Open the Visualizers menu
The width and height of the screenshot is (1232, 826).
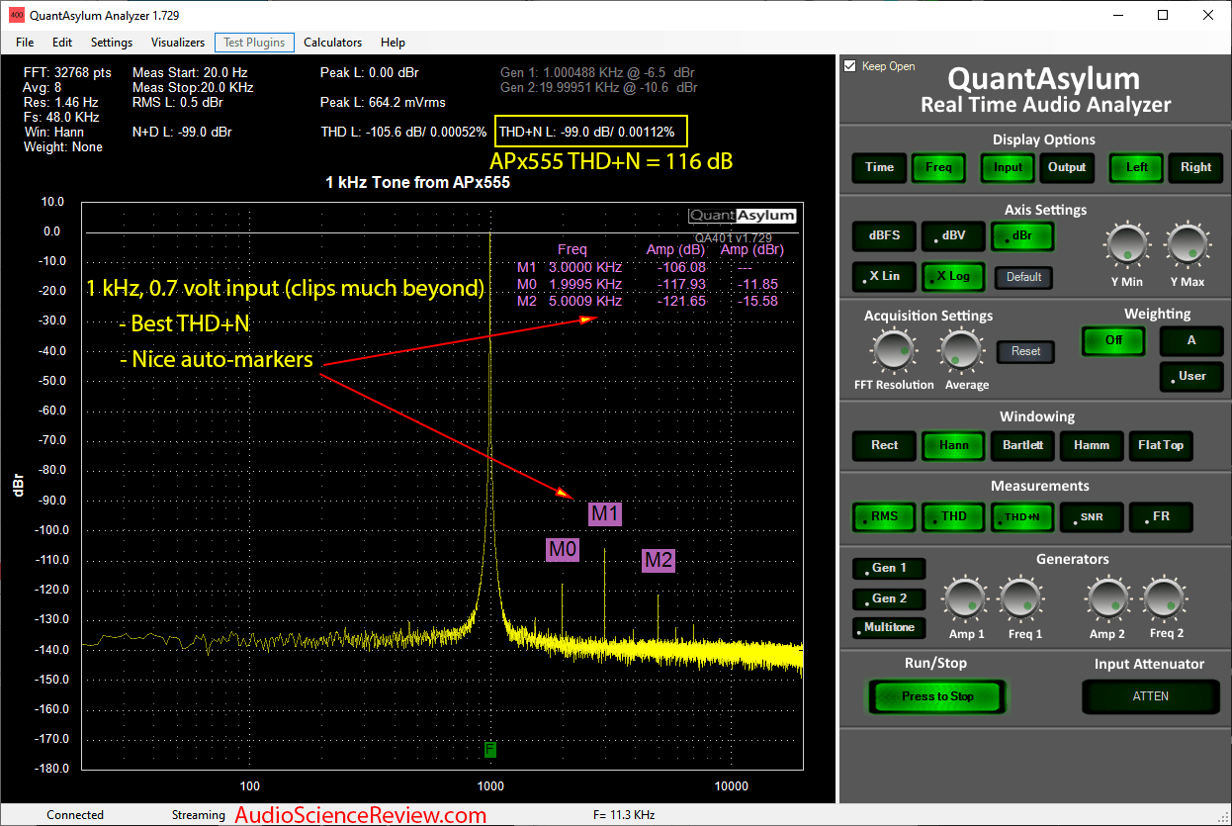coord(178,43)
